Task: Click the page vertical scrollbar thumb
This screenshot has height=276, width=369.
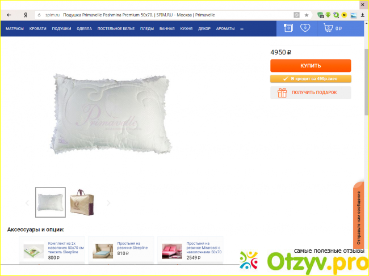Action: pyautogui.click(x=367, y=82)
